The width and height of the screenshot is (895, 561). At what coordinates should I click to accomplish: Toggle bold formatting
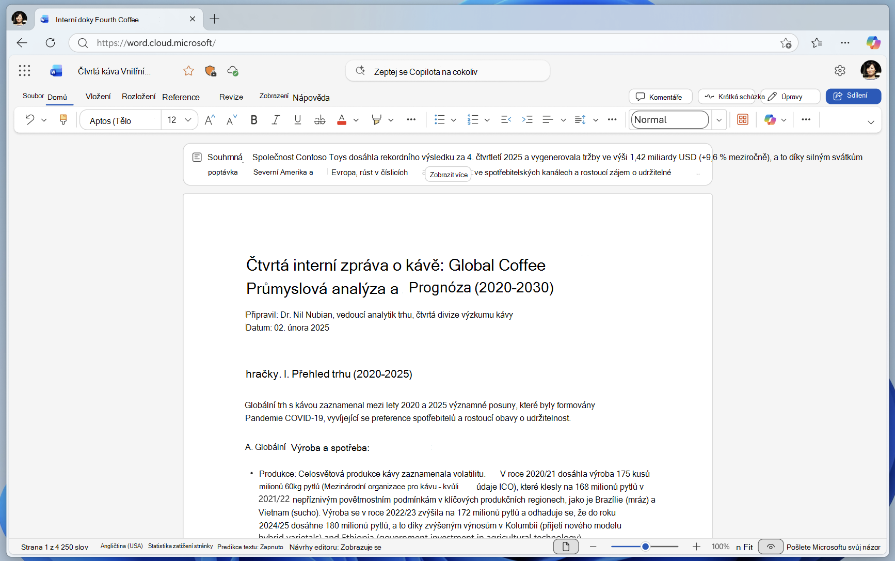point(254,120)
